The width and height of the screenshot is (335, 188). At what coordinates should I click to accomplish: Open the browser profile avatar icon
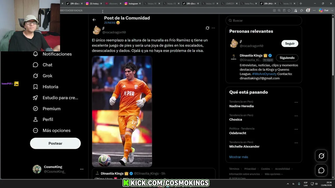coord(308,10)
